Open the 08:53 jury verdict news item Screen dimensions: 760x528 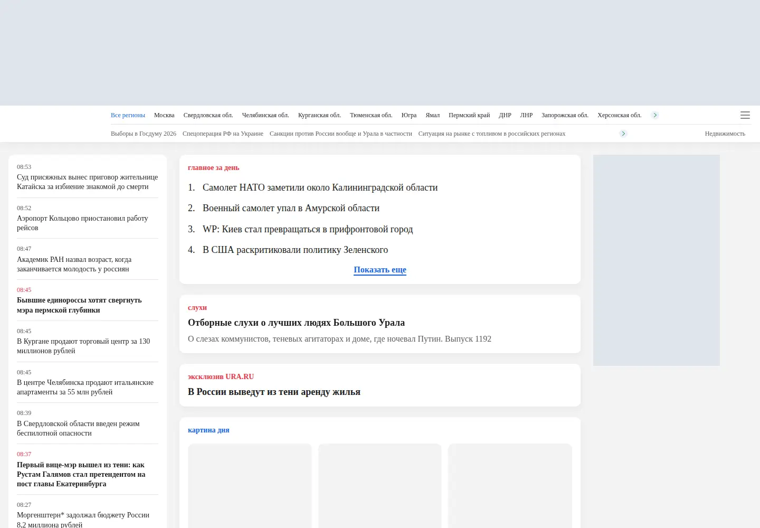pos(87,182)
